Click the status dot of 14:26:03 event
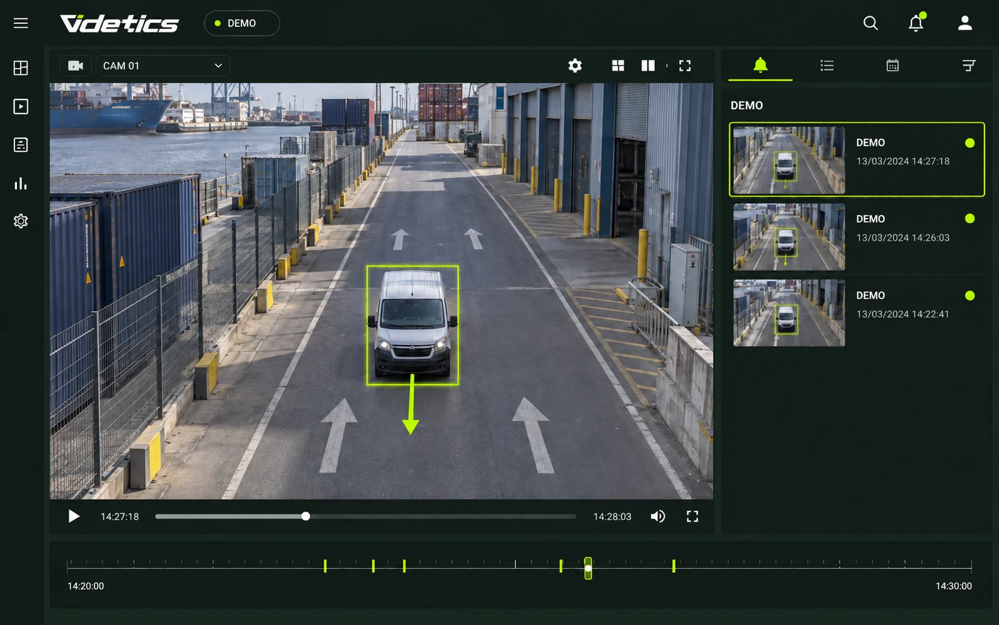Image resolution: width=999 pixels, height=625 pixels. click(x=970, y=219)
